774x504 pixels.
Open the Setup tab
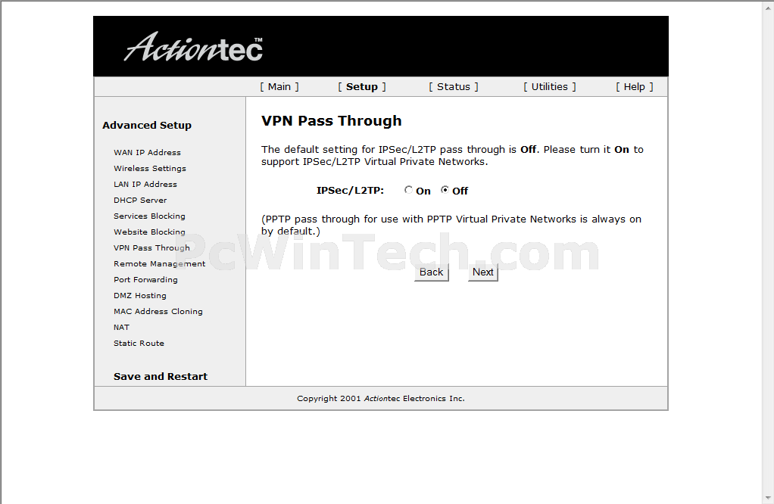[x=362, y=87]
